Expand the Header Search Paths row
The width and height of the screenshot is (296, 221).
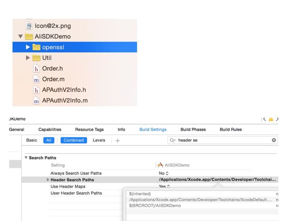pyautogui.click(x=48, y=179)
